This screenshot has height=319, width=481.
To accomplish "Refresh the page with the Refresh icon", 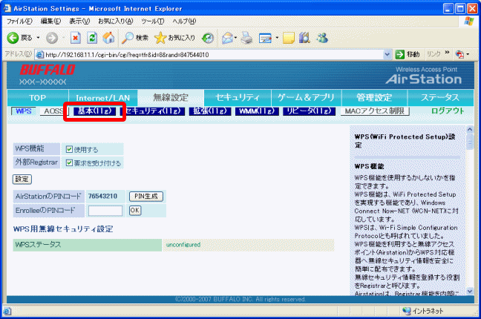I will (92, 38).
